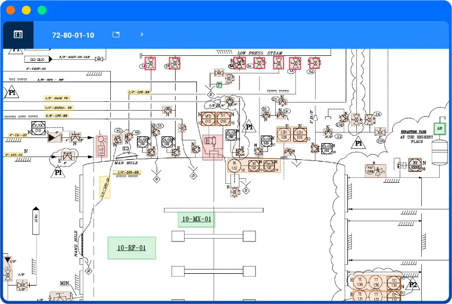Click the TE 132 temperature element bubble
The height and width of the screenshot is (304, 452).
234,166
